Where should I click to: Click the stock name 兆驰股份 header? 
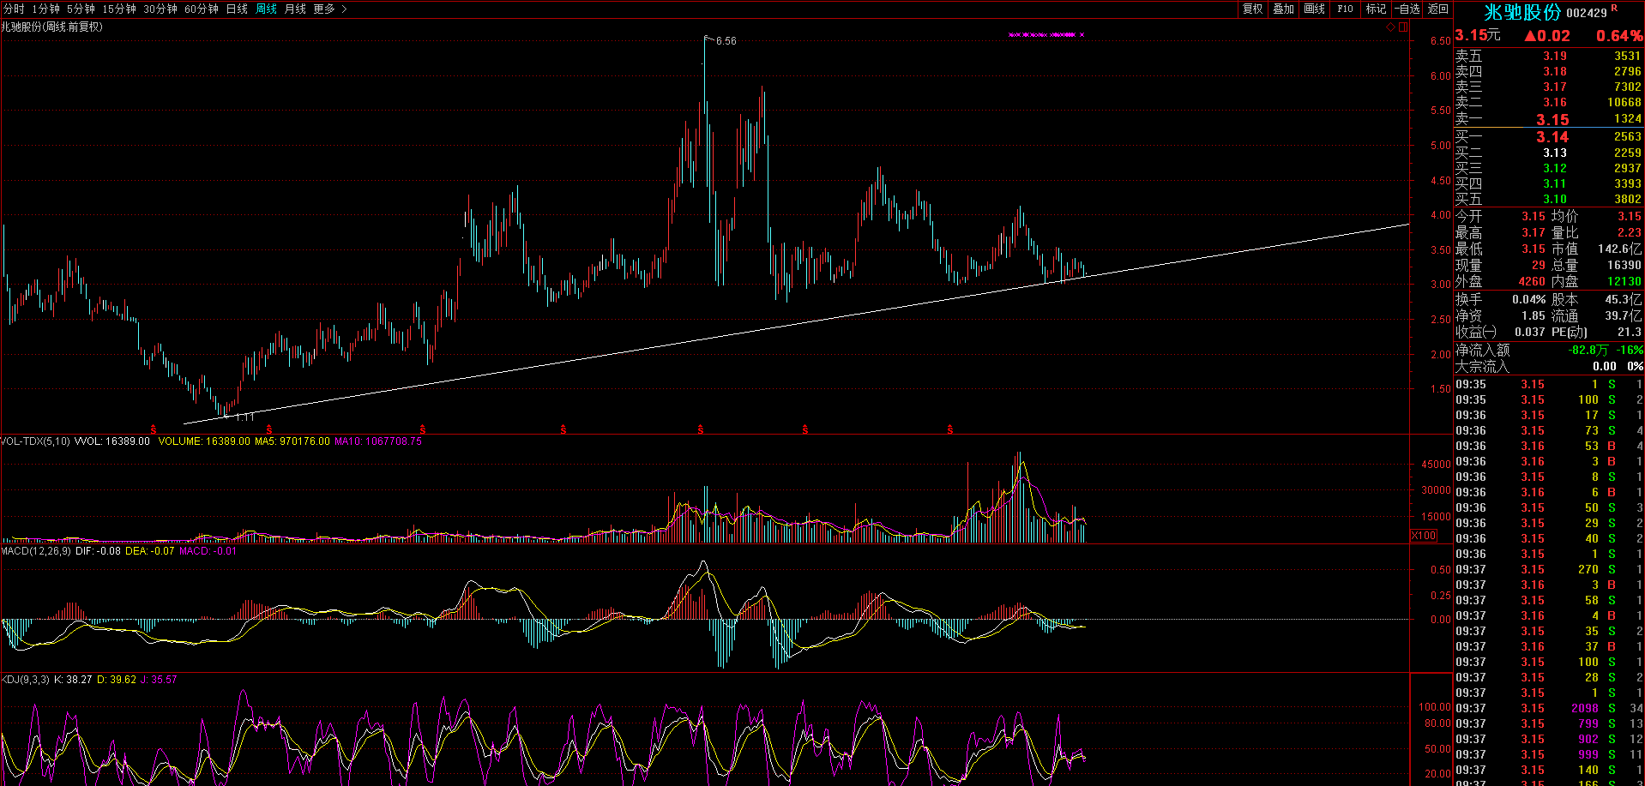tap(1522, 12)
